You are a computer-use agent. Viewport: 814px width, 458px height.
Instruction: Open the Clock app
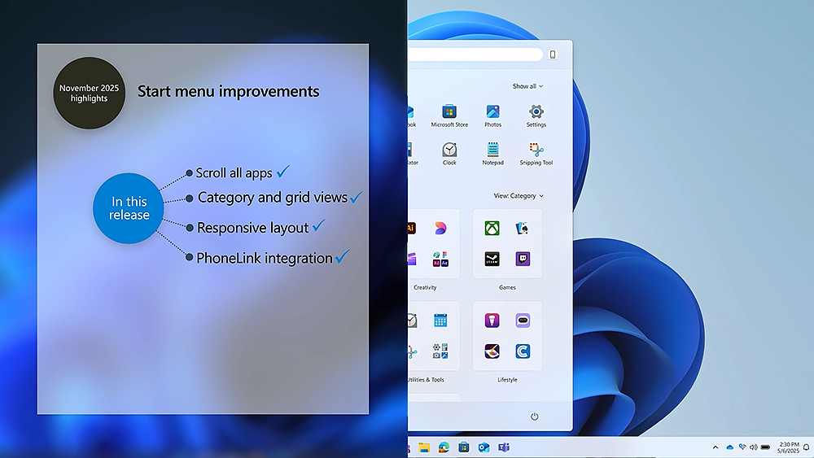(x=449, y=150)
